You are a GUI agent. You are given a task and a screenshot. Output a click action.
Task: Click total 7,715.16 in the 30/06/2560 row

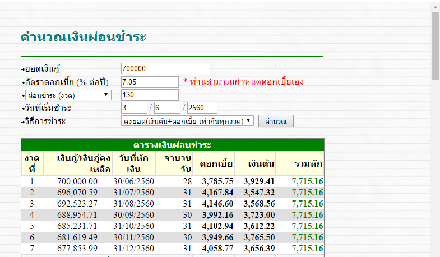(307, 181)
